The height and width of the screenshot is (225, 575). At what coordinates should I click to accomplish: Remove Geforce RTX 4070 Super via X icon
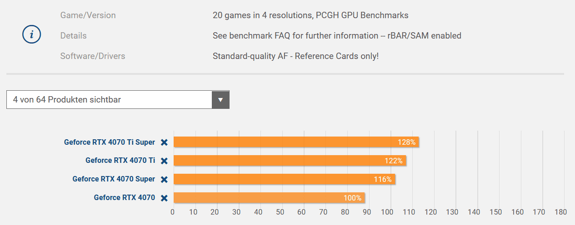(x=164, y=179)
